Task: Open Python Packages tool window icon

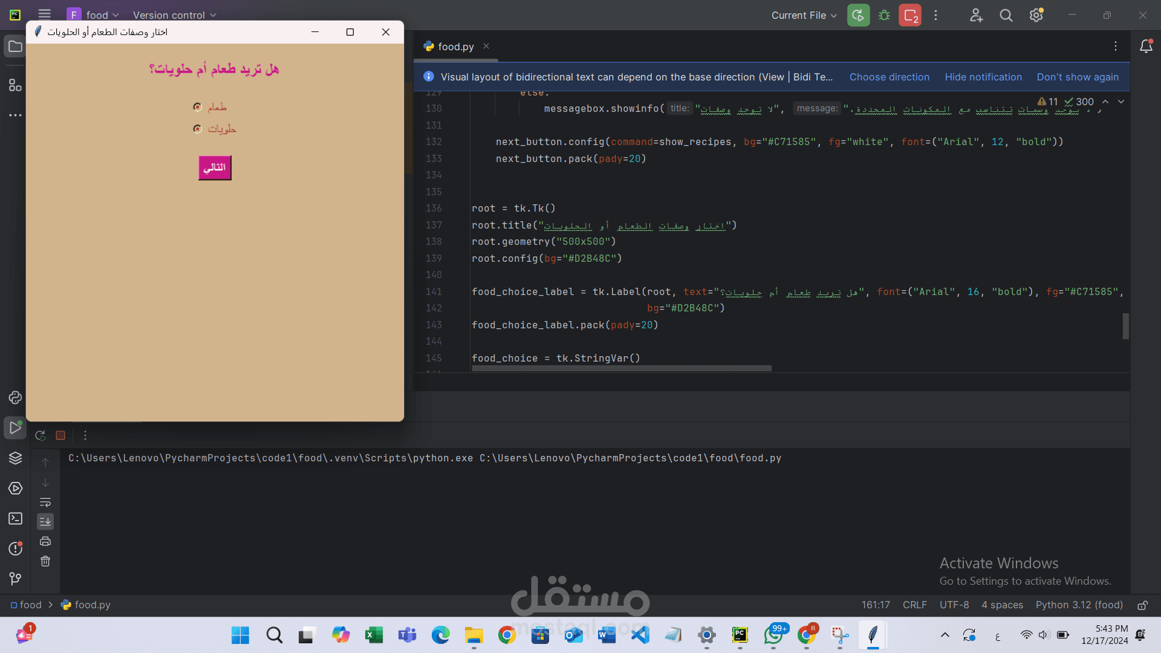Action: pos(15,458)
